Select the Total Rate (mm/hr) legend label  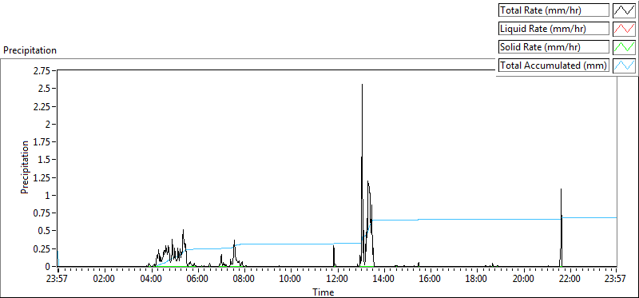554,10
